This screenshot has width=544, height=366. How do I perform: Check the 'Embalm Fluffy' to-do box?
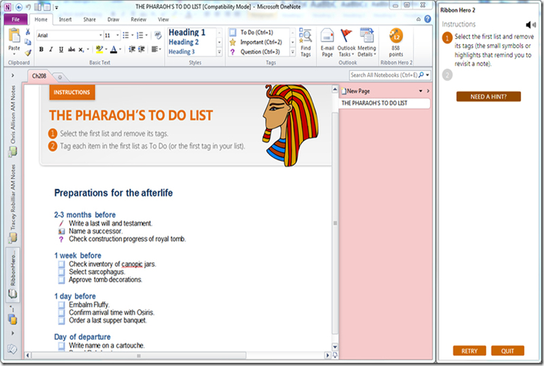click(61, 305)
